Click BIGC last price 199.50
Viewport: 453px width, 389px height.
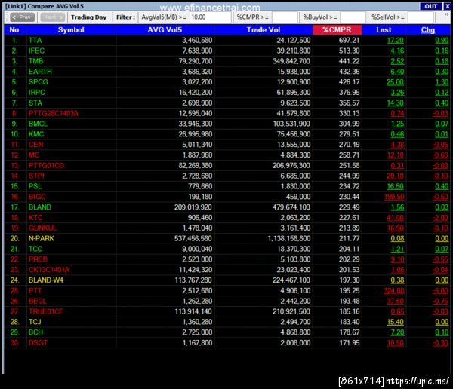coord(394,197)
